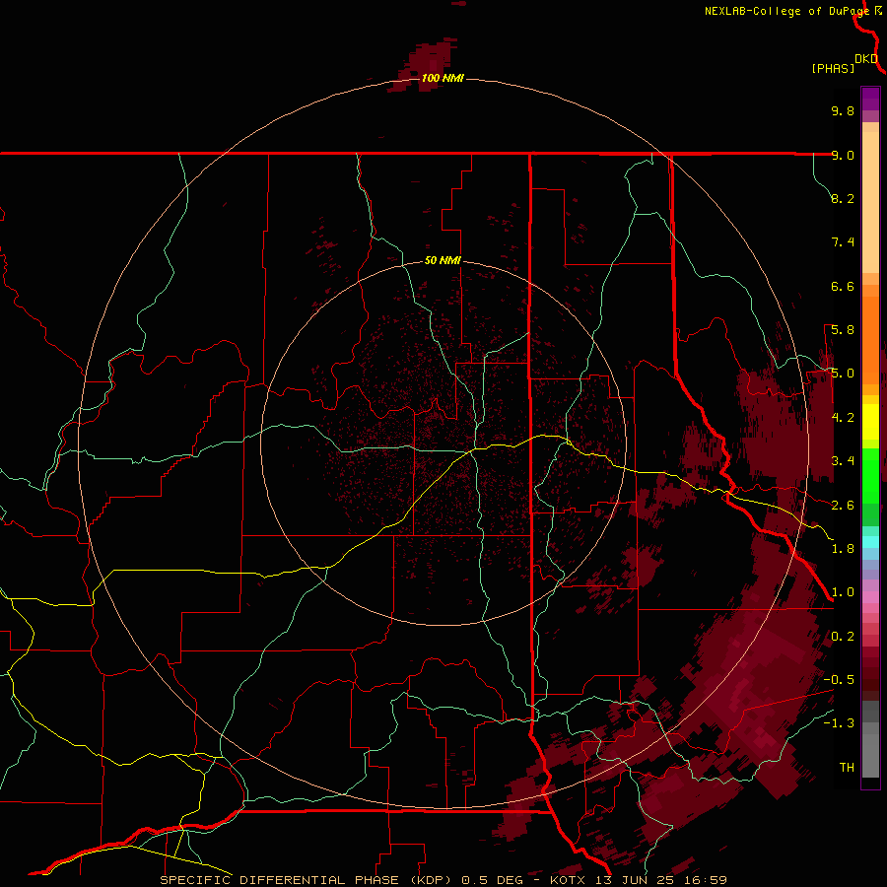
Task: Select the 1.8 scale label
Action: coord(843,549)
